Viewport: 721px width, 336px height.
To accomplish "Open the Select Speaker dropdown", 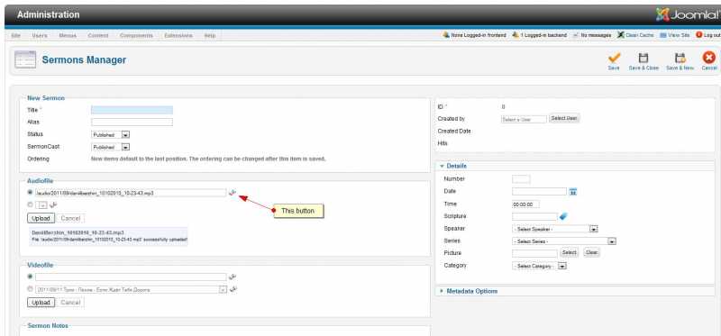I will pyautogui.click(x=554, y=229).
